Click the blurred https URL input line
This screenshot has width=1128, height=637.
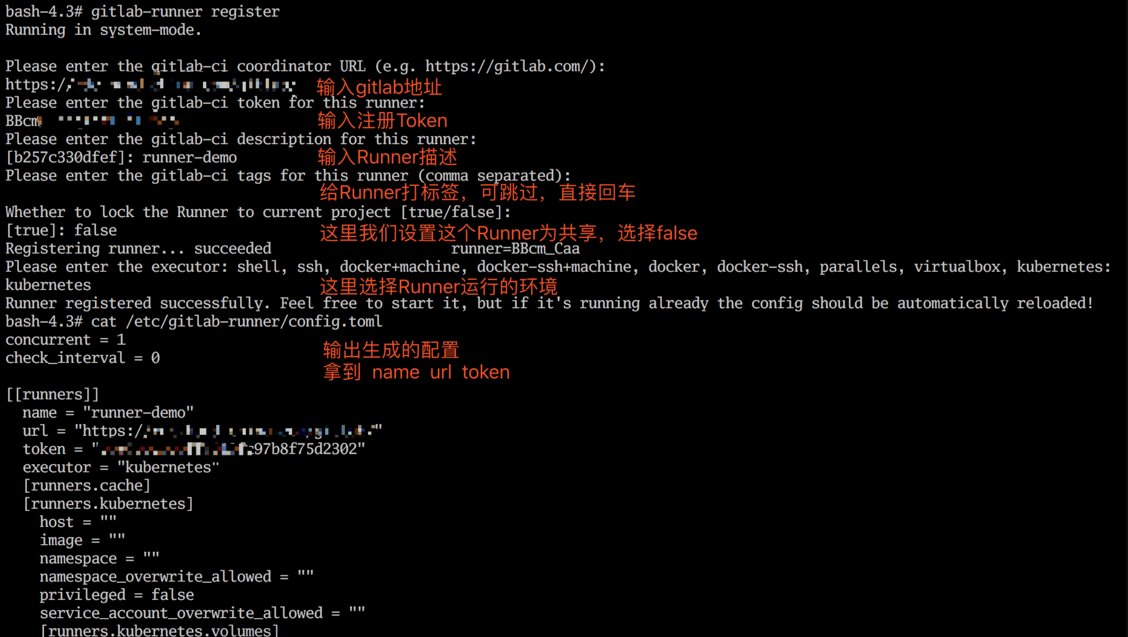151,85
